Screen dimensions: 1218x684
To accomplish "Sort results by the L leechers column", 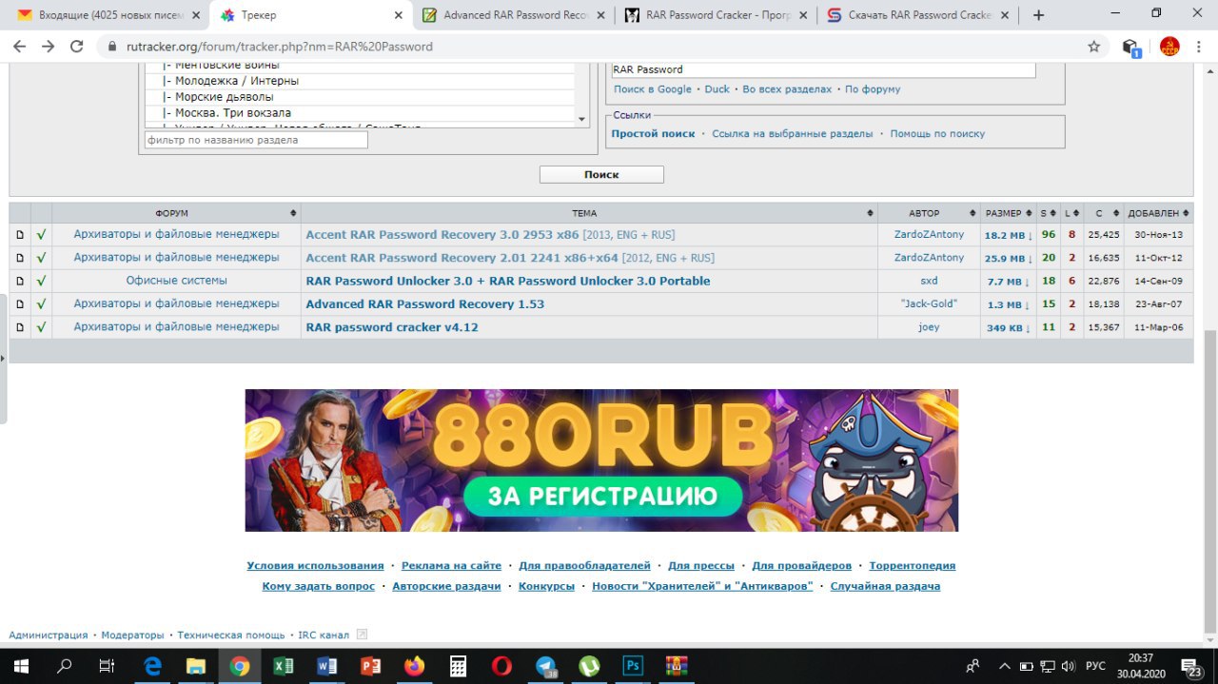I will tap(1071, 213).
